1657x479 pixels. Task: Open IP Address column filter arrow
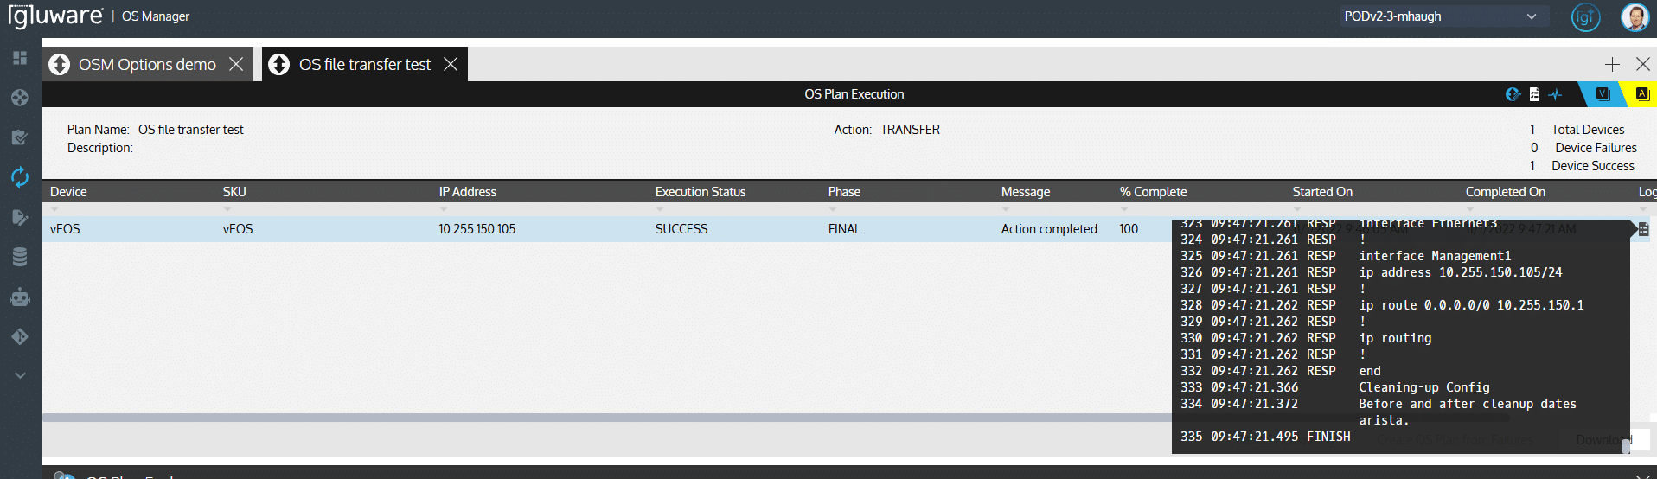click(x=444, y=209)
